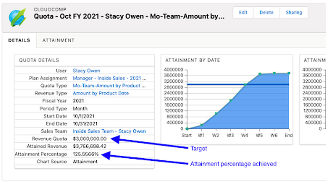Open the Stacy Owen user link
Viewport: 326px width, 183px height.
pos(86,71)
